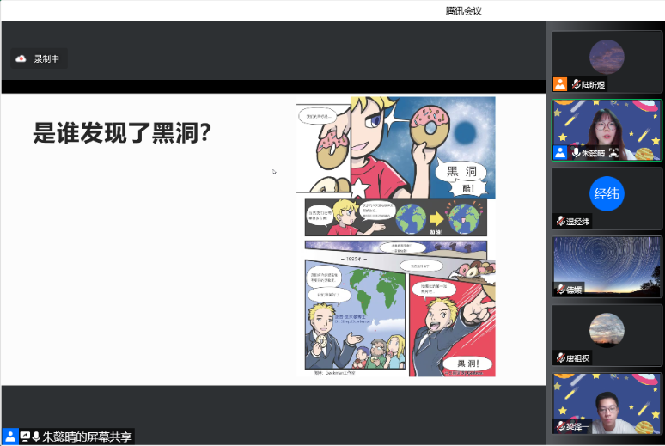Select participant name 陆昕煜
The image size is (665, 446).
pos(593,84)
